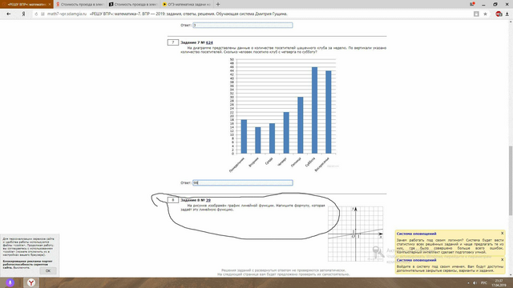Open Yandex home via the Я icon
513x288 pixels.
[23, 14]
